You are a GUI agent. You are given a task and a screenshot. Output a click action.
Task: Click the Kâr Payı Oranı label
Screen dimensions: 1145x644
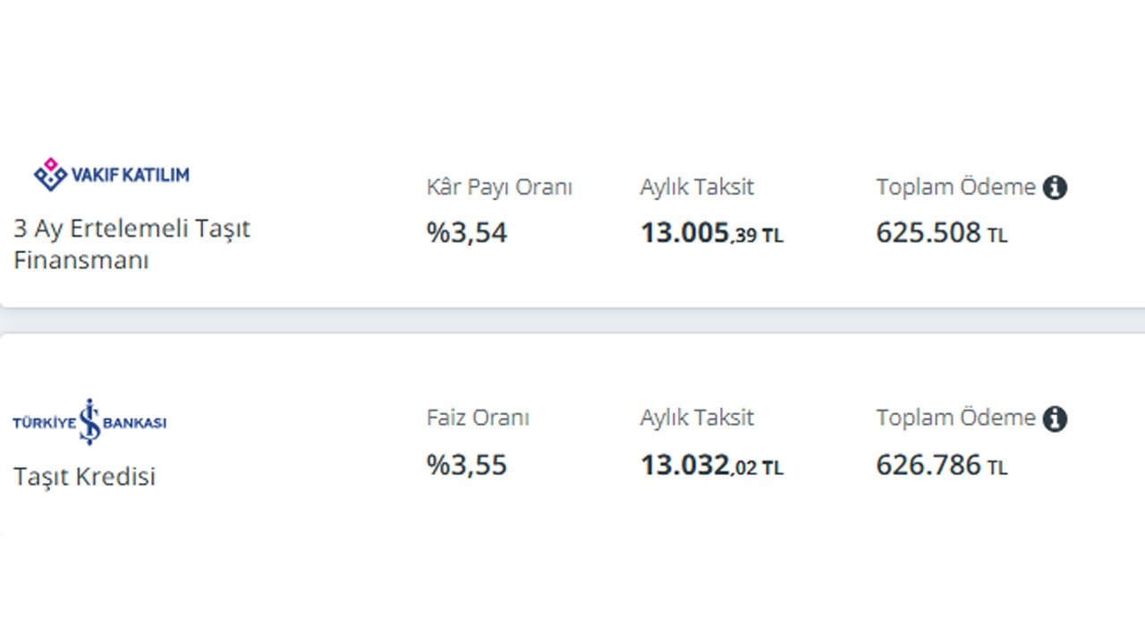point(499,188)
